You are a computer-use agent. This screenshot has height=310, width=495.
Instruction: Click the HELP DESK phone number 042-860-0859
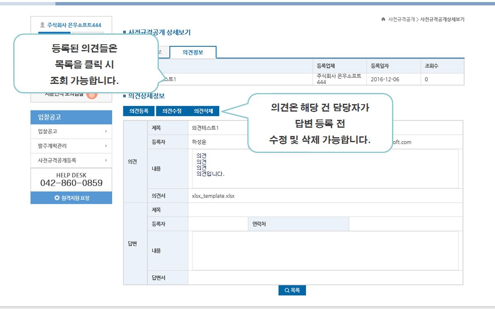click(72, 183)
